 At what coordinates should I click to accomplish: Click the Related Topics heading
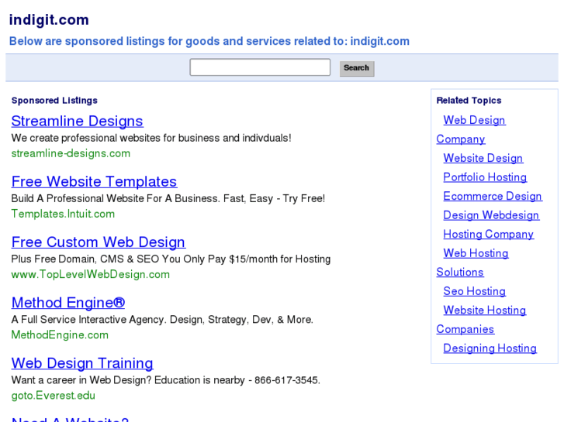(469, 101)
